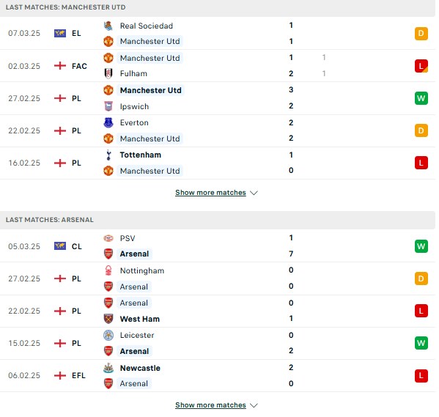Expand Arsenal show more matches chevron

pos(254,405)
